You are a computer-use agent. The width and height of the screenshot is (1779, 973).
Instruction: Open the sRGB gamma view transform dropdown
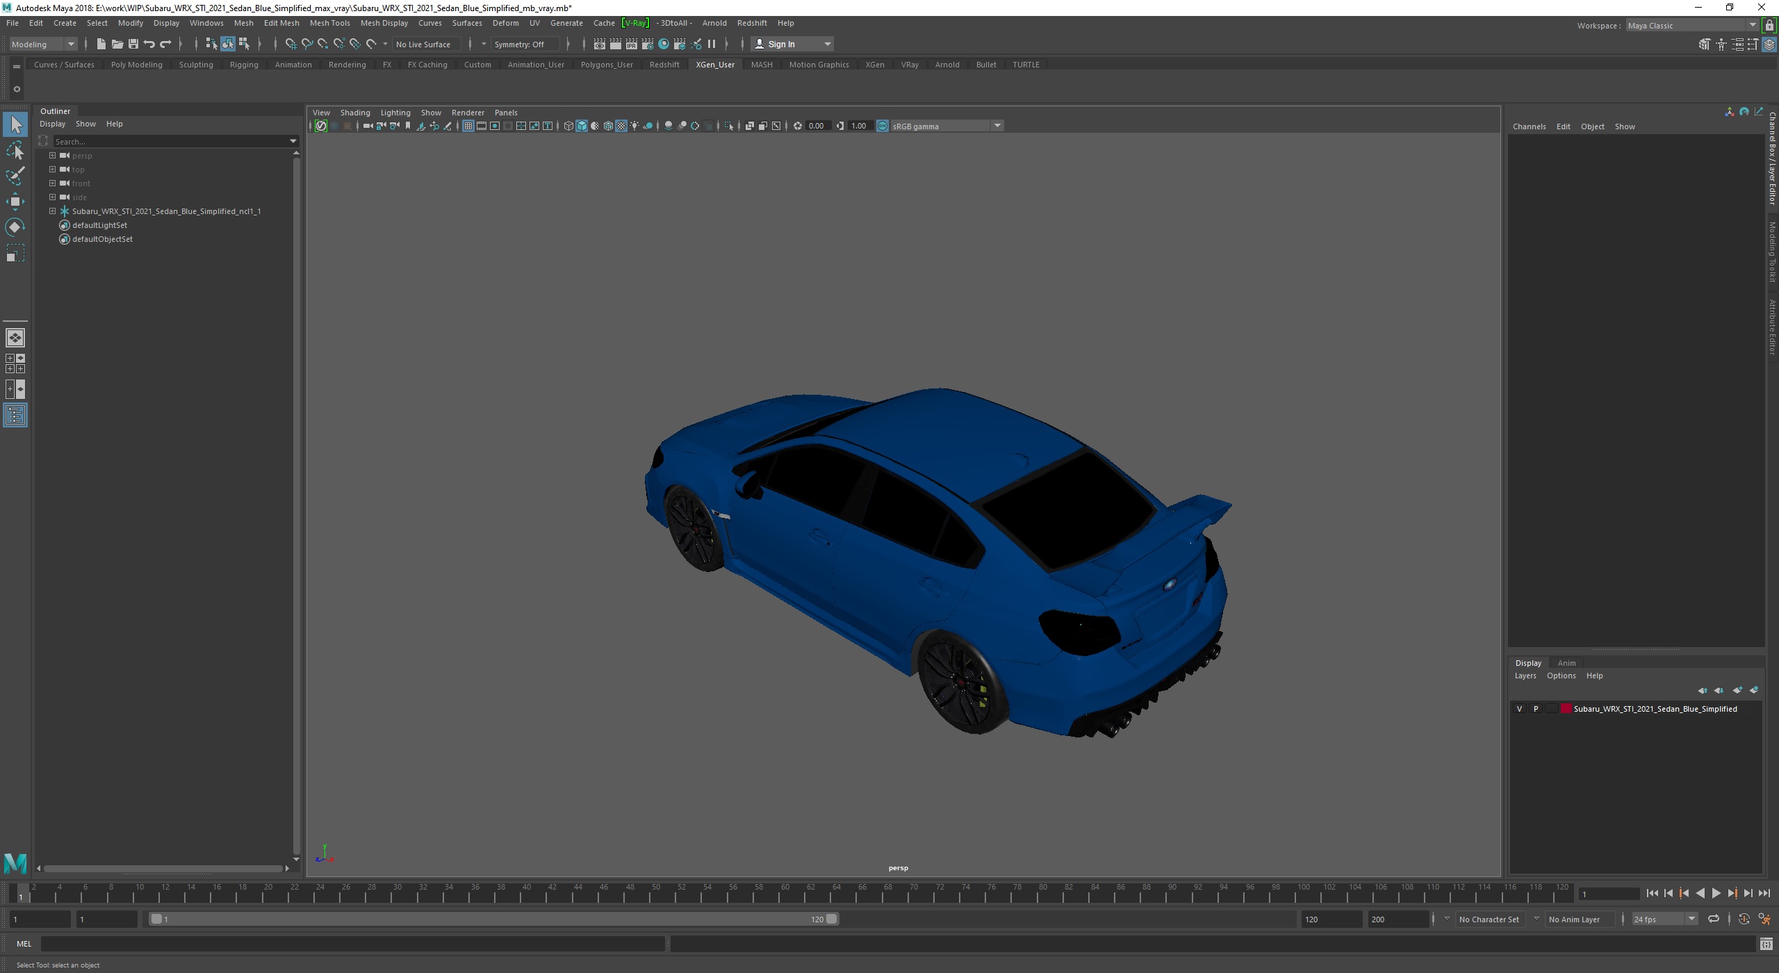click(946, 126)
